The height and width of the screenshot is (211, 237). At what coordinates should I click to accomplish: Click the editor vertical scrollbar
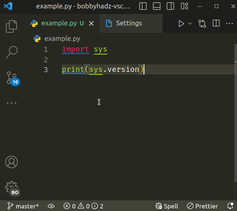(x=236, y=113)
